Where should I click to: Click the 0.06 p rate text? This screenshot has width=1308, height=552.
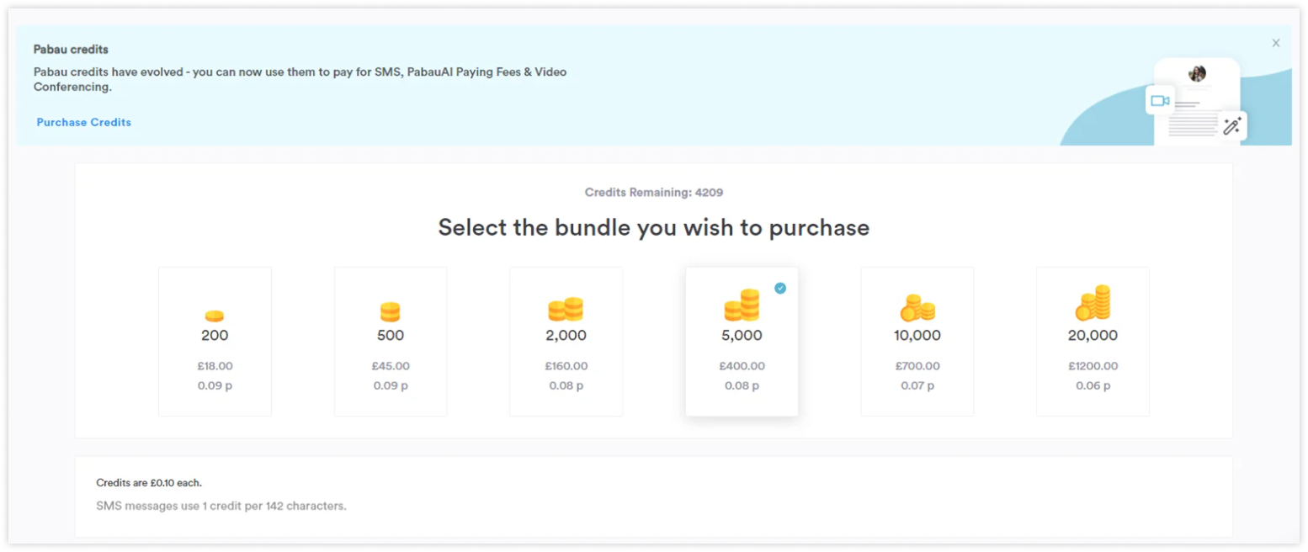[1093, 385]
